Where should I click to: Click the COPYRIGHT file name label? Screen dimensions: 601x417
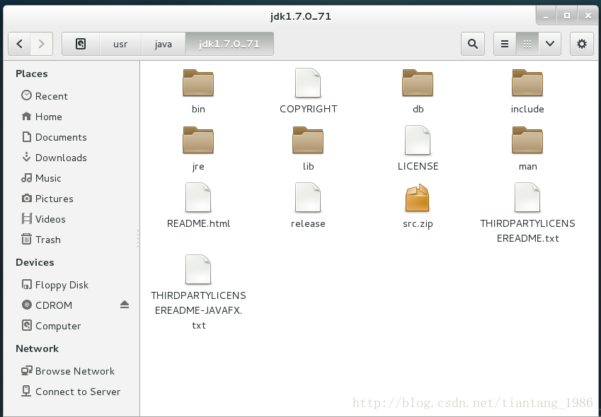(x=308, y=109)
